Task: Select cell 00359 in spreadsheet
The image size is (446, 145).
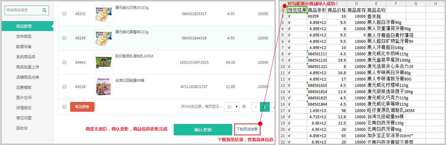Action: pos(317,16)
